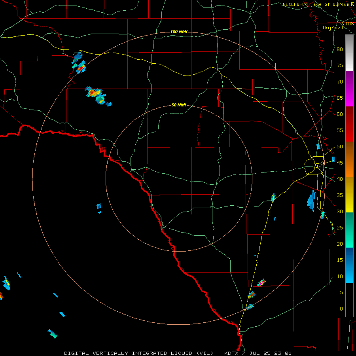Click the 50 value beside the color bar
The image size is (356, 356).
(340, 147)
